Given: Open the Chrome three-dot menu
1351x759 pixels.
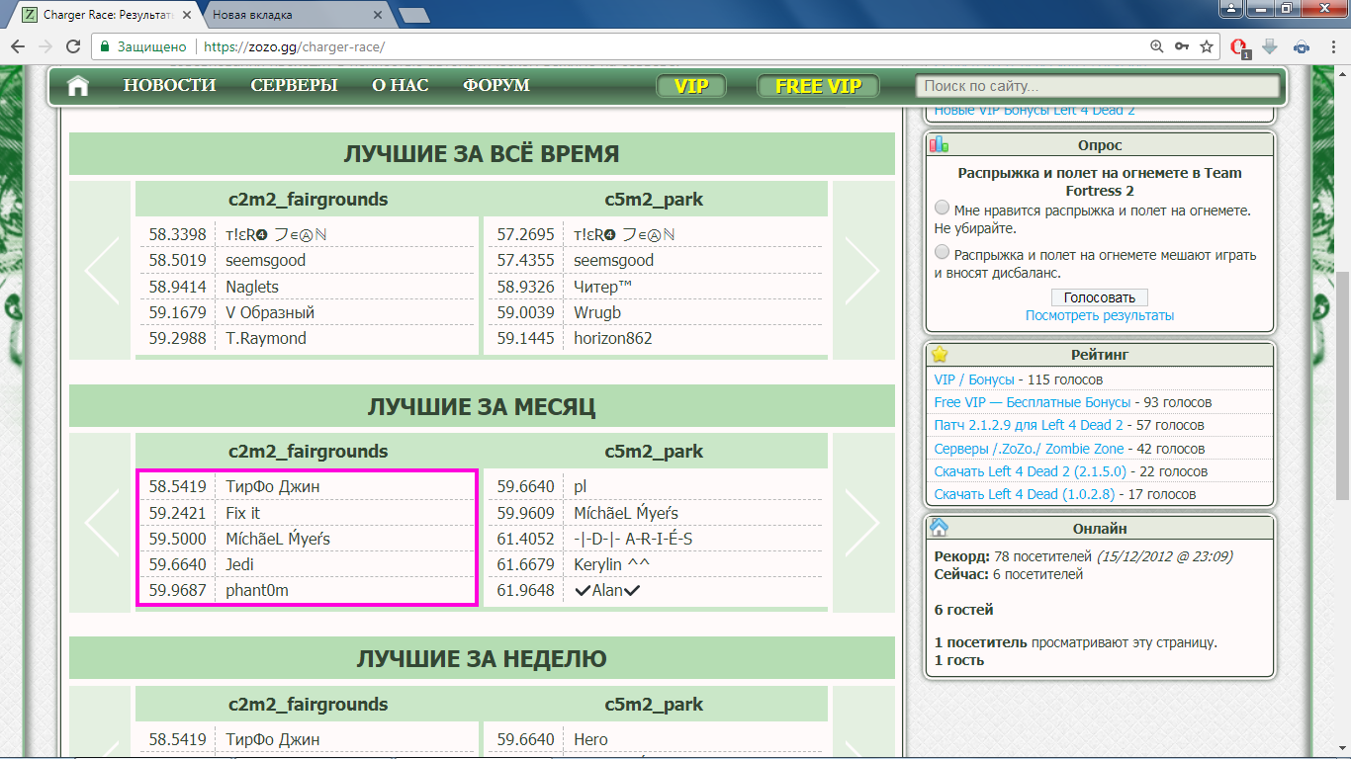Looking at the screenshot, I should 1332,46.
